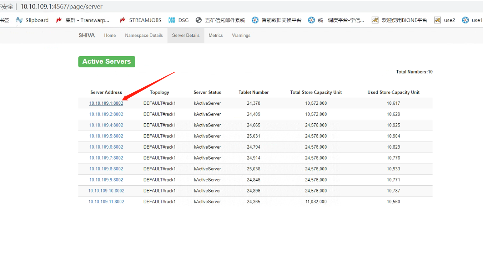The width and height of the screenshot is (483, 263).
Task: Open server 10.10.109.7:8002 link
Action: click(106, 158)
